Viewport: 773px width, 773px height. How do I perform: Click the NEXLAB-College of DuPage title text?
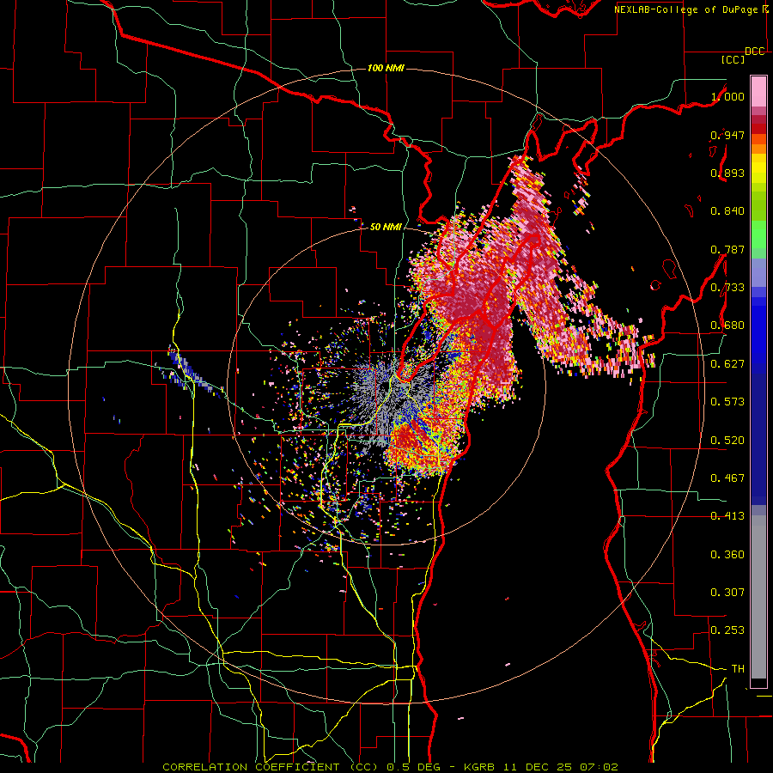tap(688, 9)
